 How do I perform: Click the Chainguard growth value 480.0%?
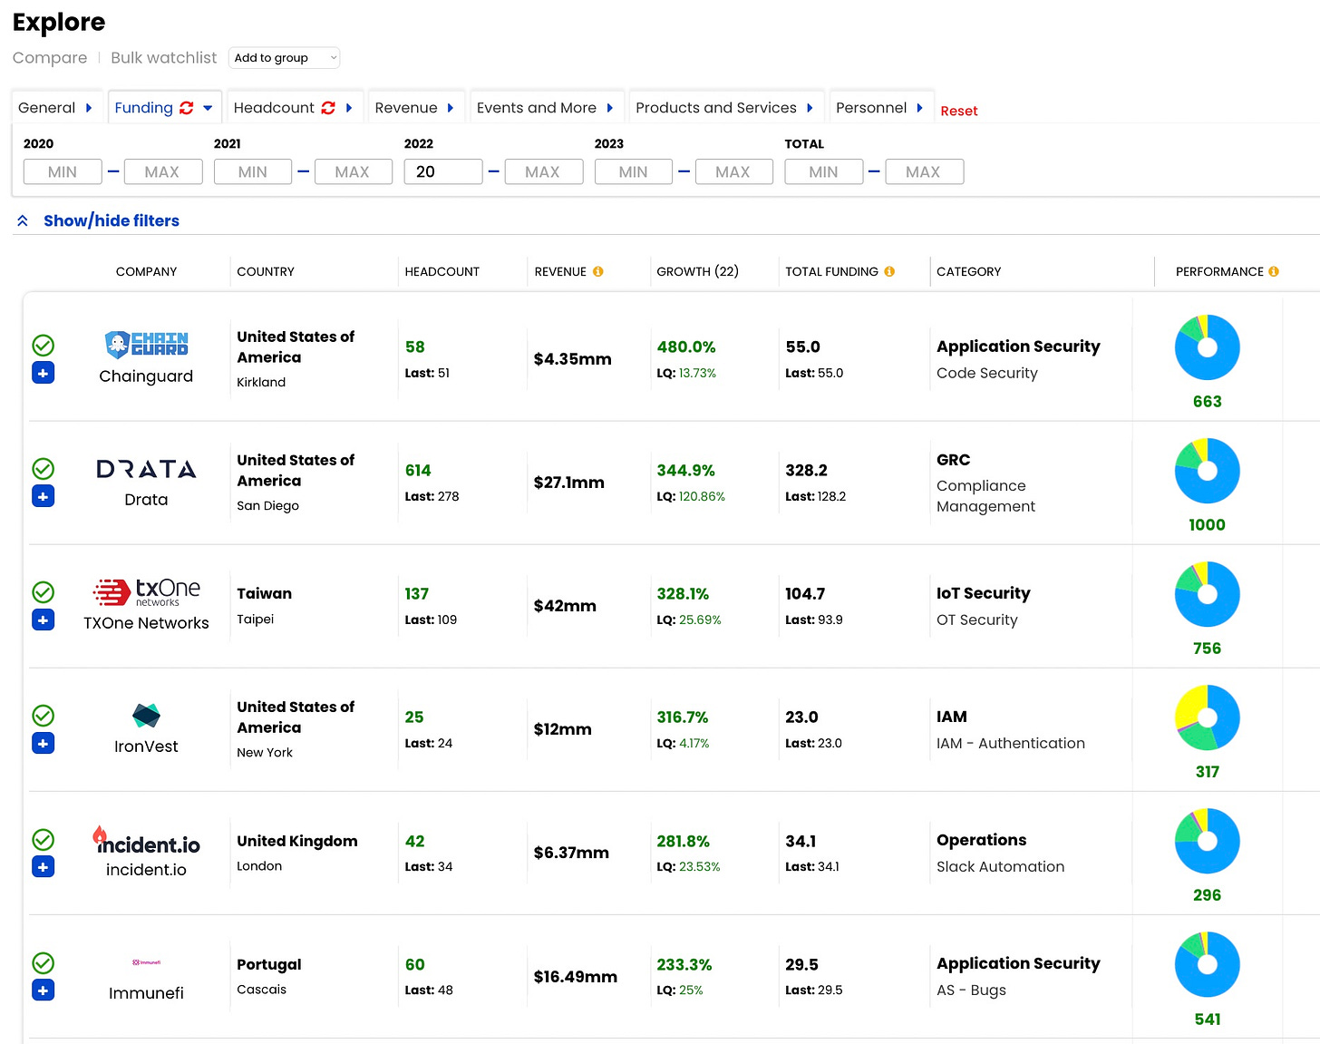pos(686,346)
